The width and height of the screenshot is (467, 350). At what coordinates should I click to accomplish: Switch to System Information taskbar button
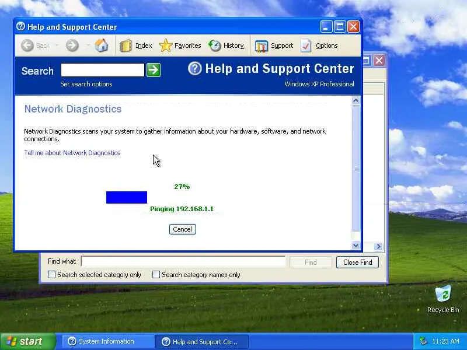tap(107, 341)
